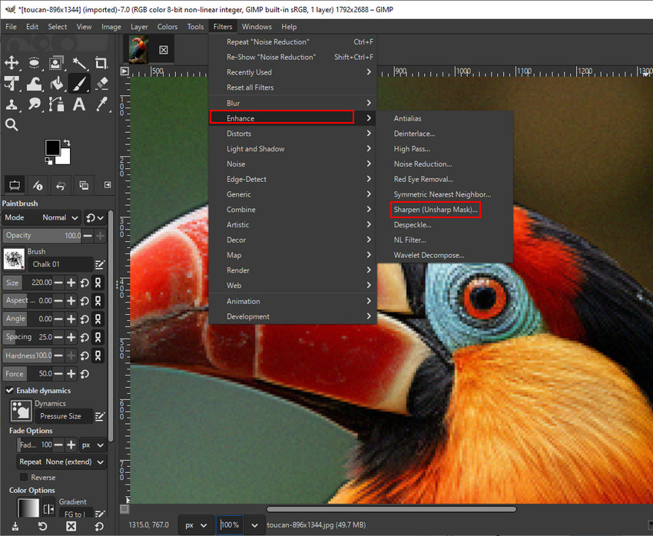This screenshot has height=536, width=653.
Task: Check the Reverse gradient checkbox
Action: (24, 477)
